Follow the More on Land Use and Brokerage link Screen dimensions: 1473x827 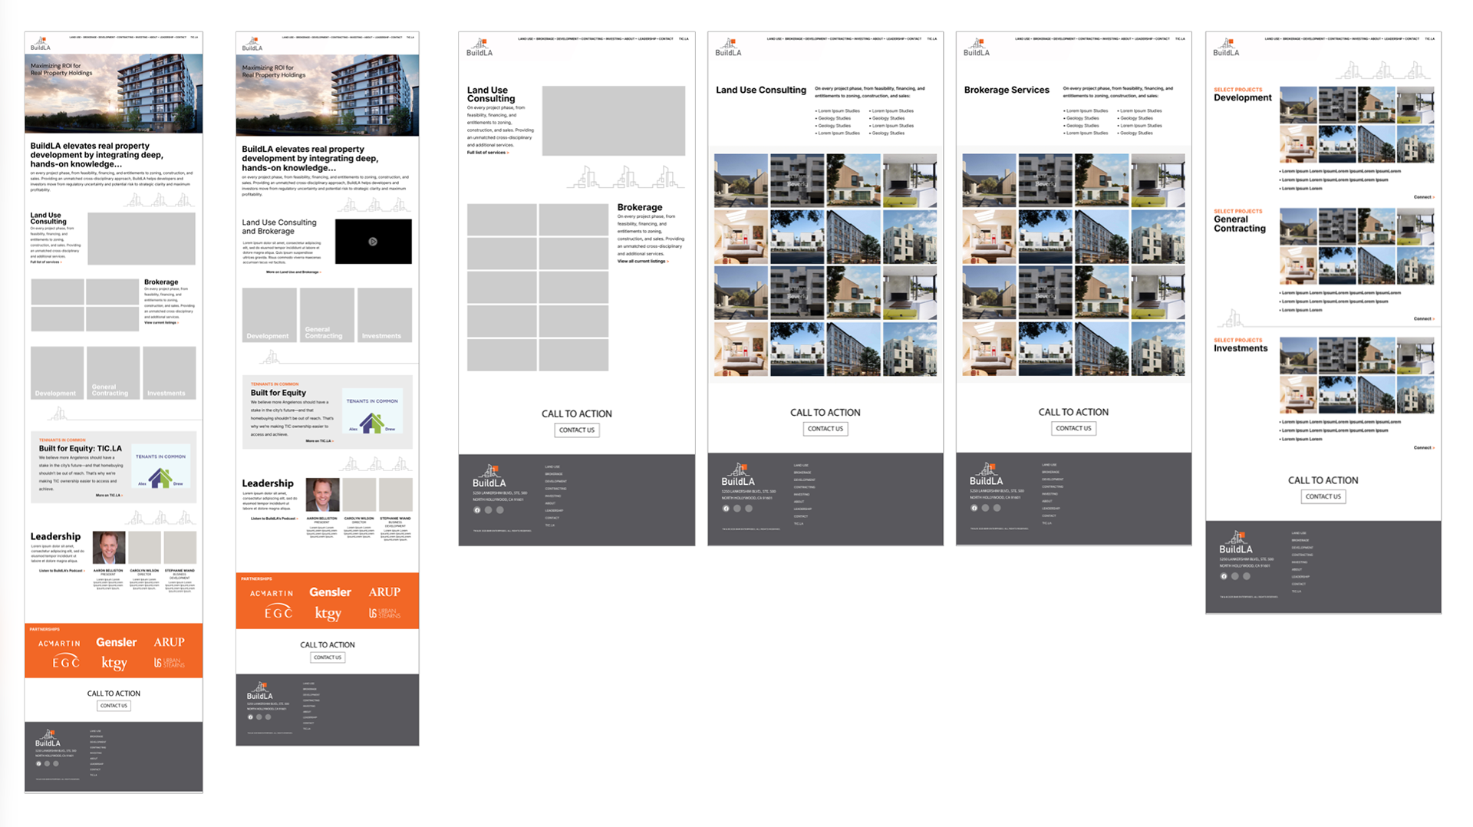pos(293,272)
